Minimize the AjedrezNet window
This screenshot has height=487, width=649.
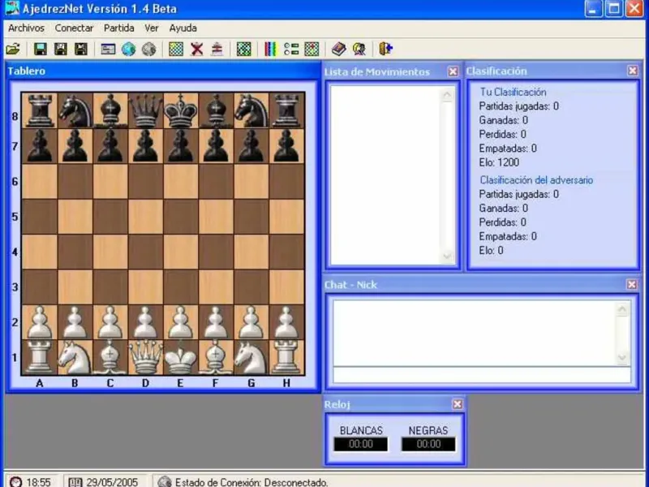coord(593,8)
